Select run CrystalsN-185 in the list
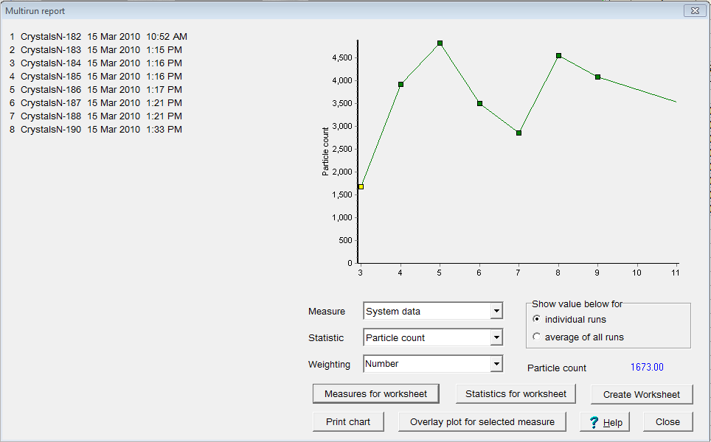Screen dimensions: 711x442 [x=51, y=77]
